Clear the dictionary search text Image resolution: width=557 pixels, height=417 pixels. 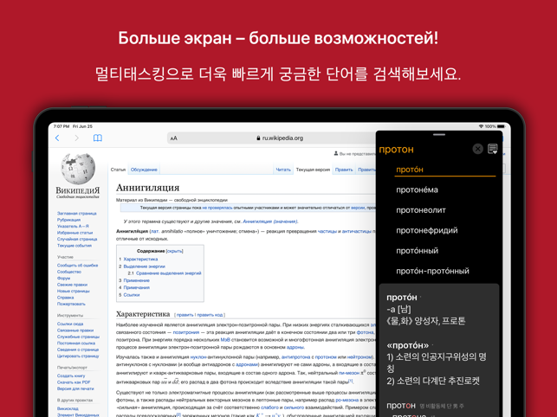pyautogui.click(x=477, y=150)
